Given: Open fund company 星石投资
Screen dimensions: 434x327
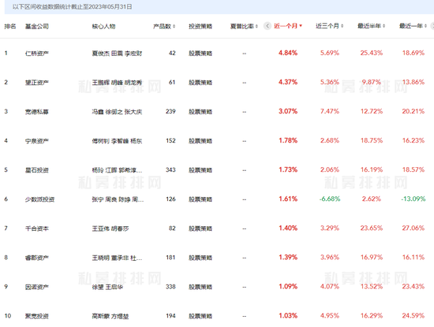Looking at the screenshot, I should [x=37, y=170].
